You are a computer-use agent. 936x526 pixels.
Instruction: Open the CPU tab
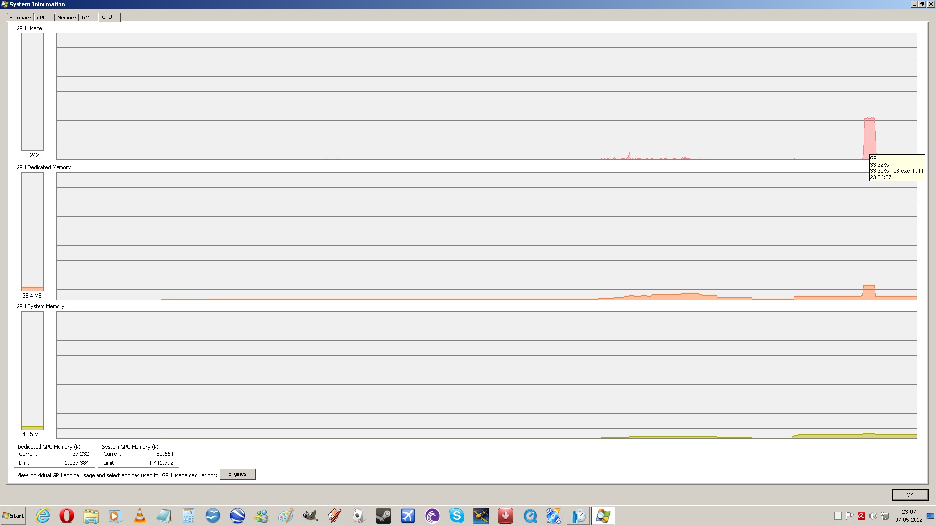[x=42, y=18]
